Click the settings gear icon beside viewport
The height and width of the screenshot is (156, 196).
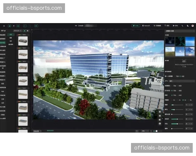pos(160,123)
